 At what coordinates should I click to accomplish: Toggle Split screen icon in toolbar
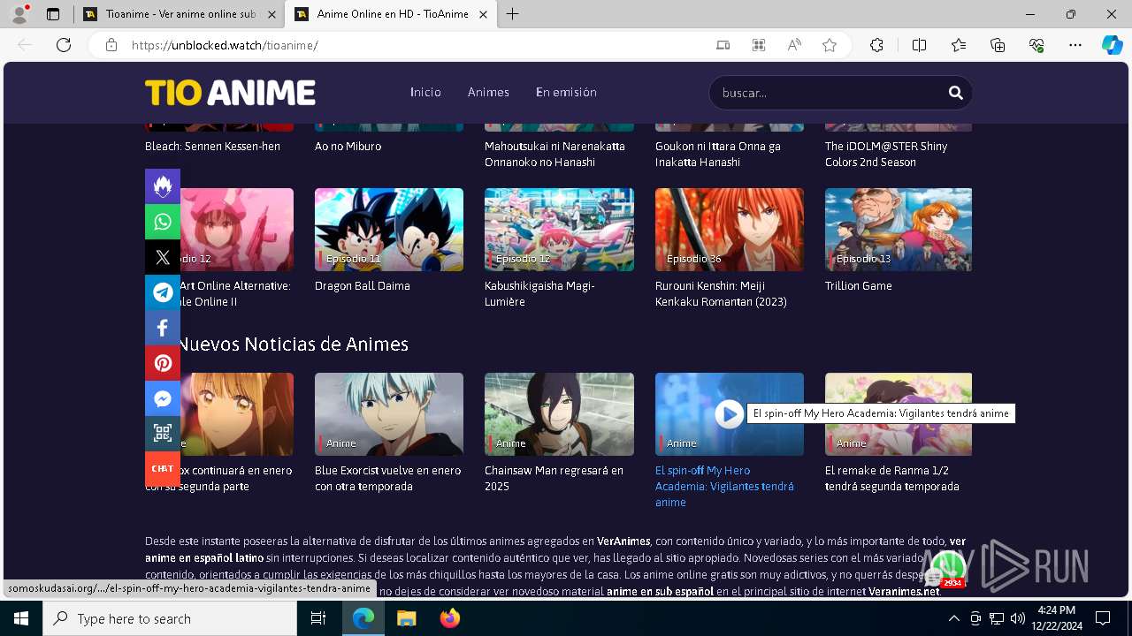coord(919,45)
